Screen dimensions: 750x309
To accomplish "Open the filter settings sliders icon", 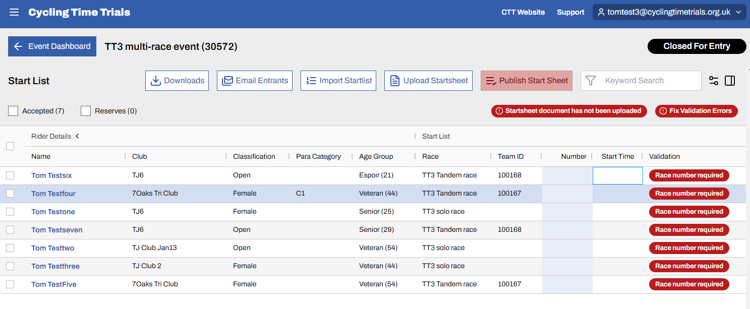I will [x=713, y=81].
